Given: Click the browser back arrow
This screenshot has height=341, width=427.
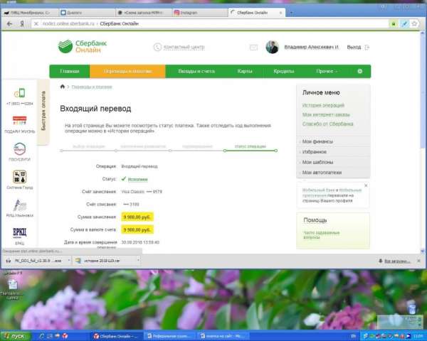Looking at the screenshot, I should 9,24.
